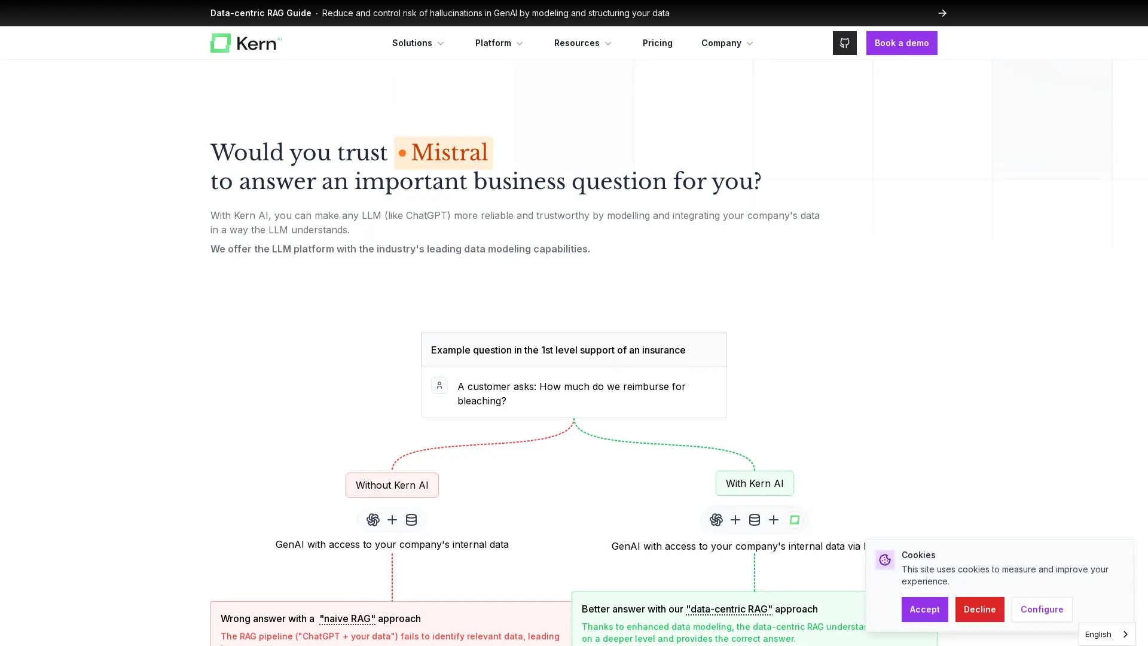This screenshot has height=646, width=1148.
Task: Click the Kern AI logo
Action: point(245,42)
